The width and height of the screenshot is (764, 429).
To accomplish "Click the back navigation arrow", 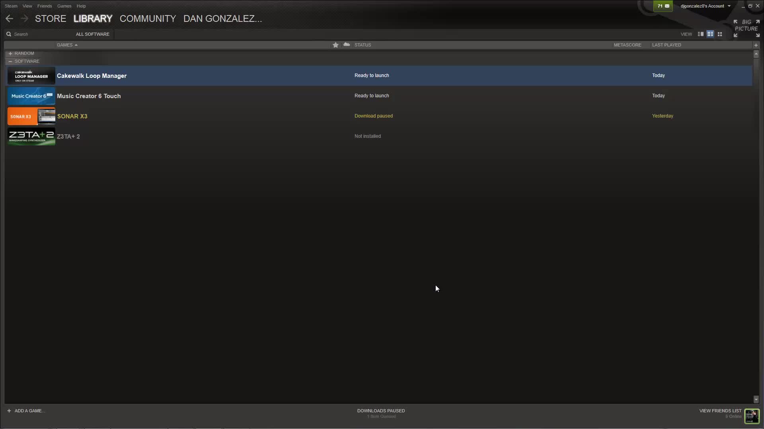I will pyautogui.click(x=10, y=19).
